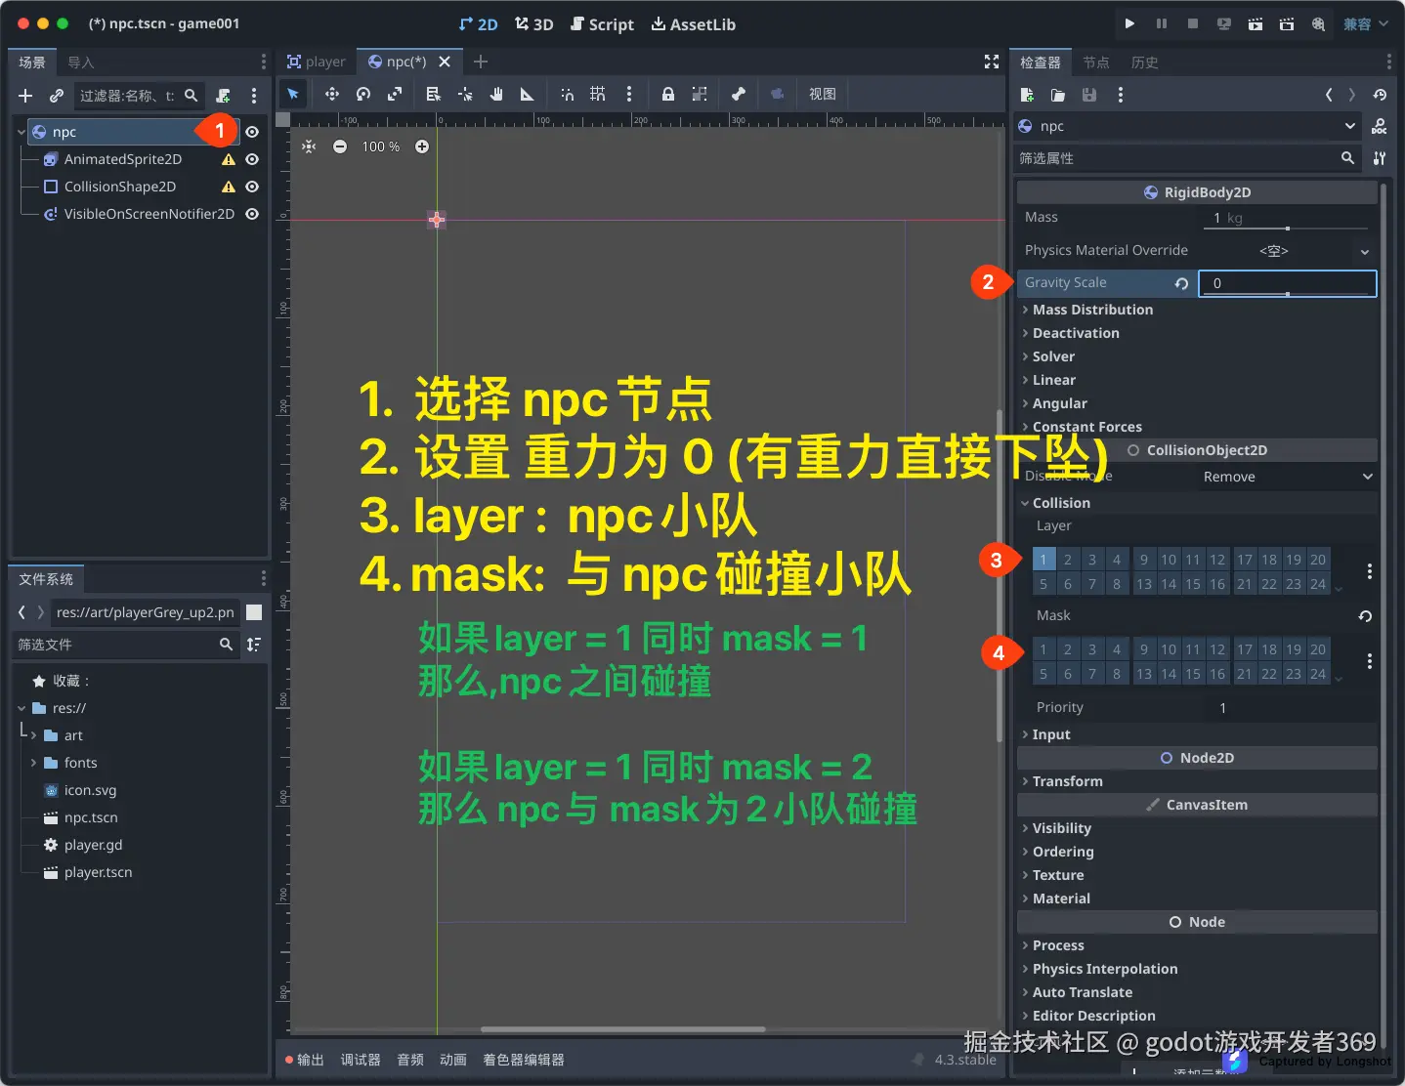
Task: Collapse the Collision section
Action: click(x=1197, y=503)
